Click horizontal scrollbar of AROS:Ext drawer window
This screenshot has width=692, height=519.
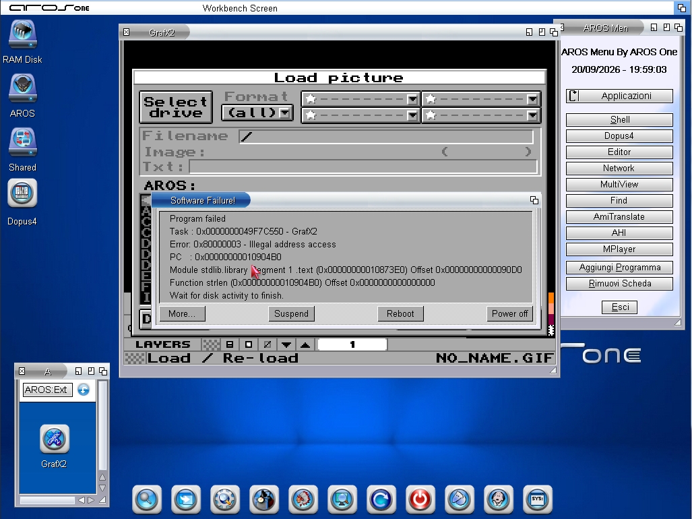tap(47, 500)
